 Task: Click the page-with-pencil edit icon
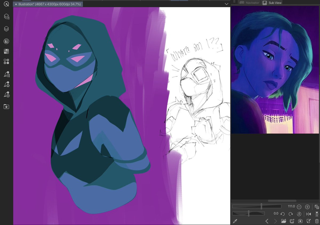[309, 221]
